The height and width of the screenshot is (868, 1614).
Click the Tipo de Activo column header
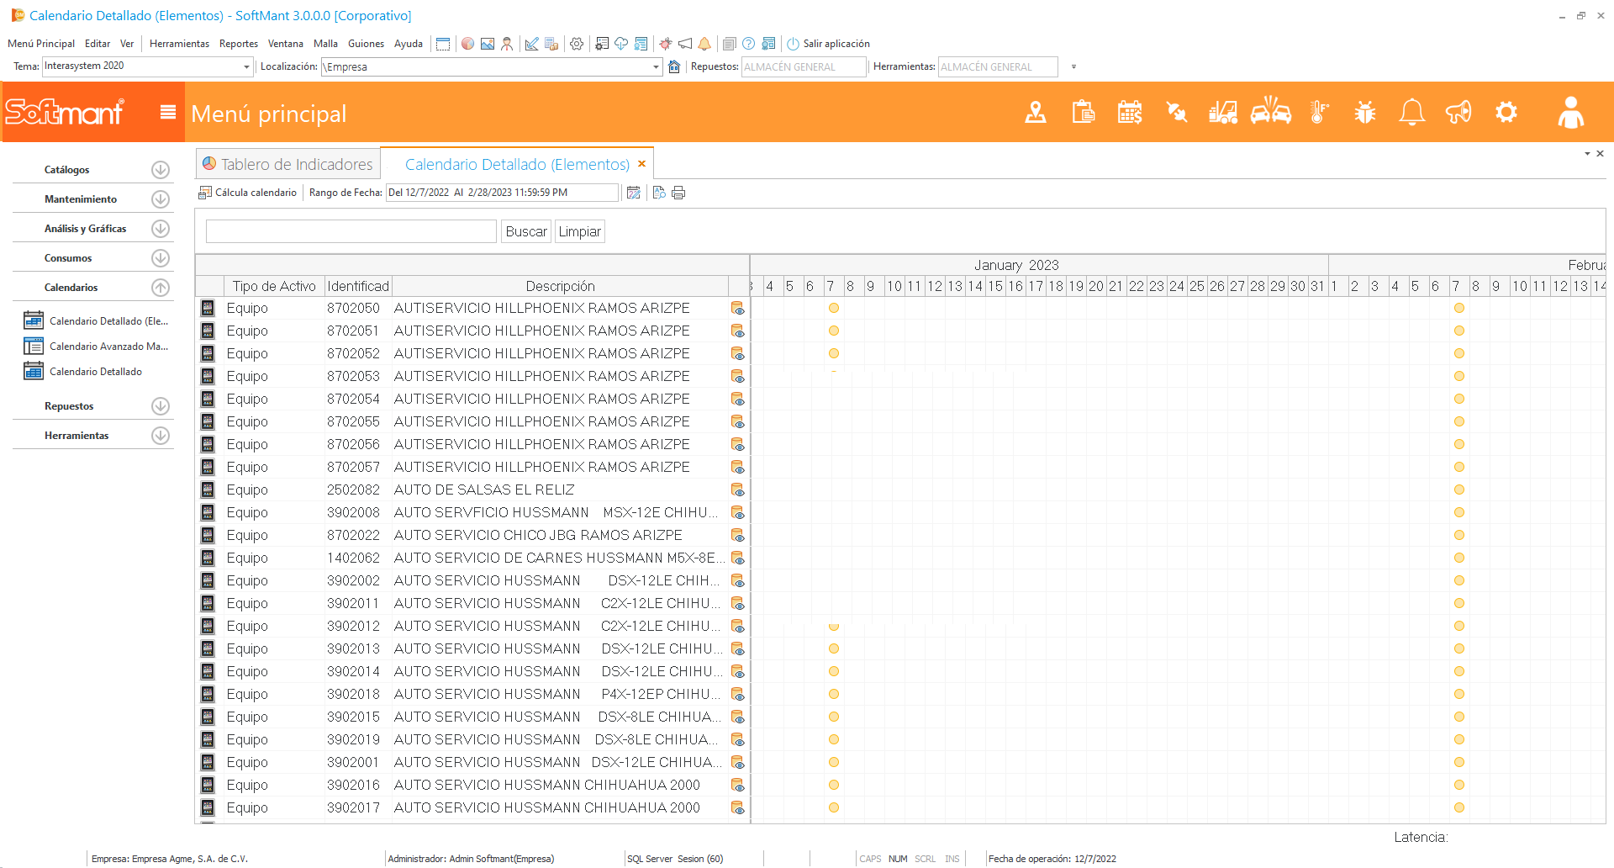click(274, 286)
